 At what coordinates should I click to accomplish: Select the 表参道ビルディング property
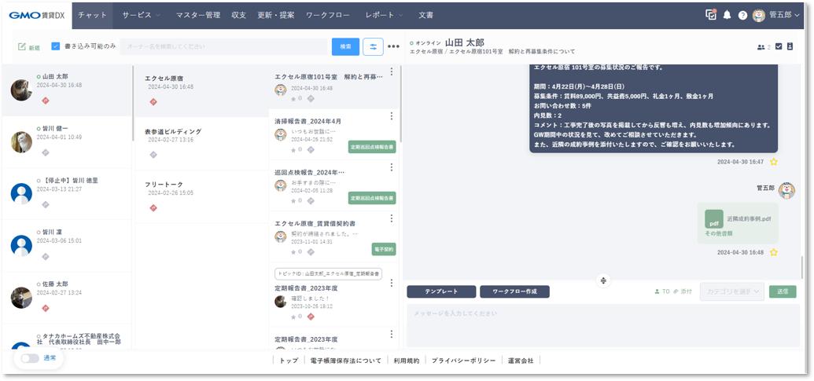point(202,144)
